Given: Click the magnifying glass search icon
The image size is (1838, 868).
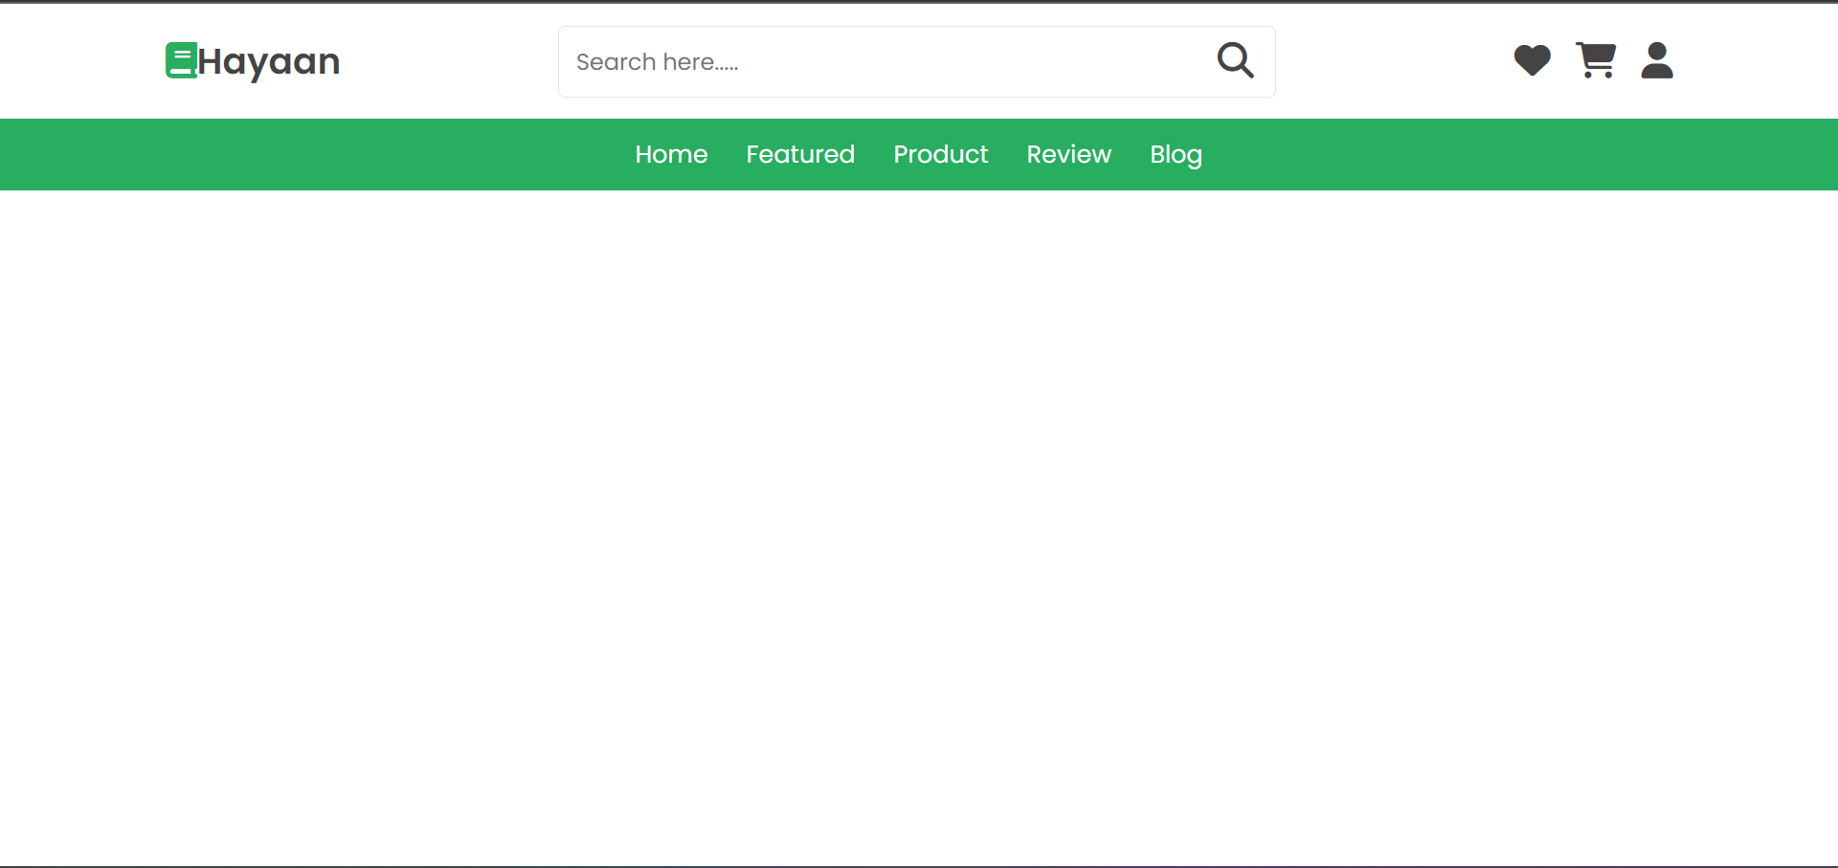Looking at the screenshot, I should (1236, 60).
